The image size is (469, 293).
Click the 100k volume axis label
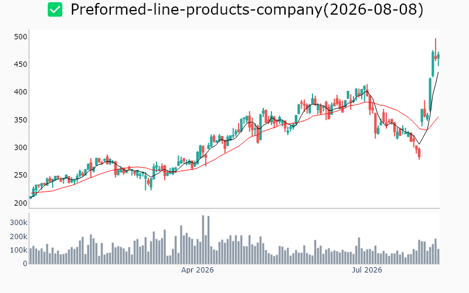[x=19, y=250]
